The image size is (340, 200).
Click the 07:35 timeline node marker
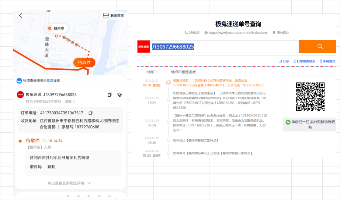168,140
